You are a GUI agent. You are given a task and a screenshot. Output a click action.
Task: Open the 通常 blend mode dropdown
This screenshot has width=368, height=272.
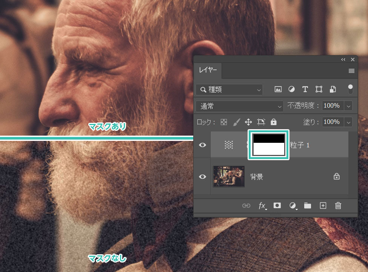240,106
